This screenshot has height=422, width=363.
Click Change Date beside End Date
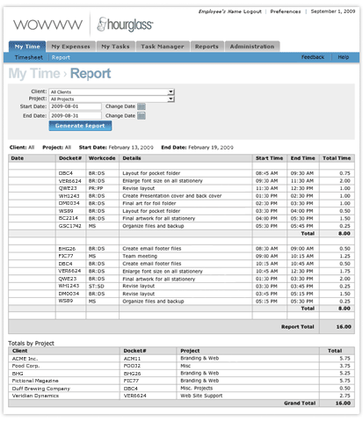tap(120, 116)
